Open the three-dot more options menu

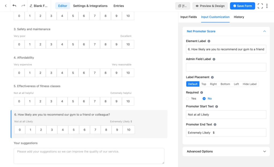click(267, 6)
